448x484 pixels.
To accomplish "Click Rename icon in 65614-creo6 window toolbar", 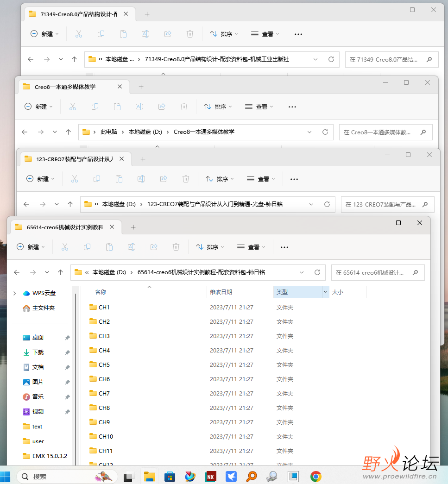I will (x=132, y=247).
